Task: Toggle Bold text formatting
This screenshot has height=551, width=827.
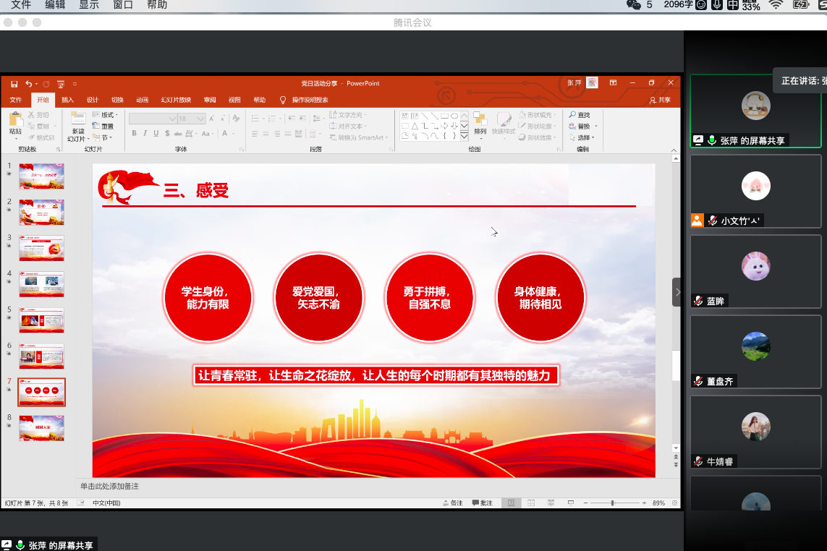Action: (134, 133)
